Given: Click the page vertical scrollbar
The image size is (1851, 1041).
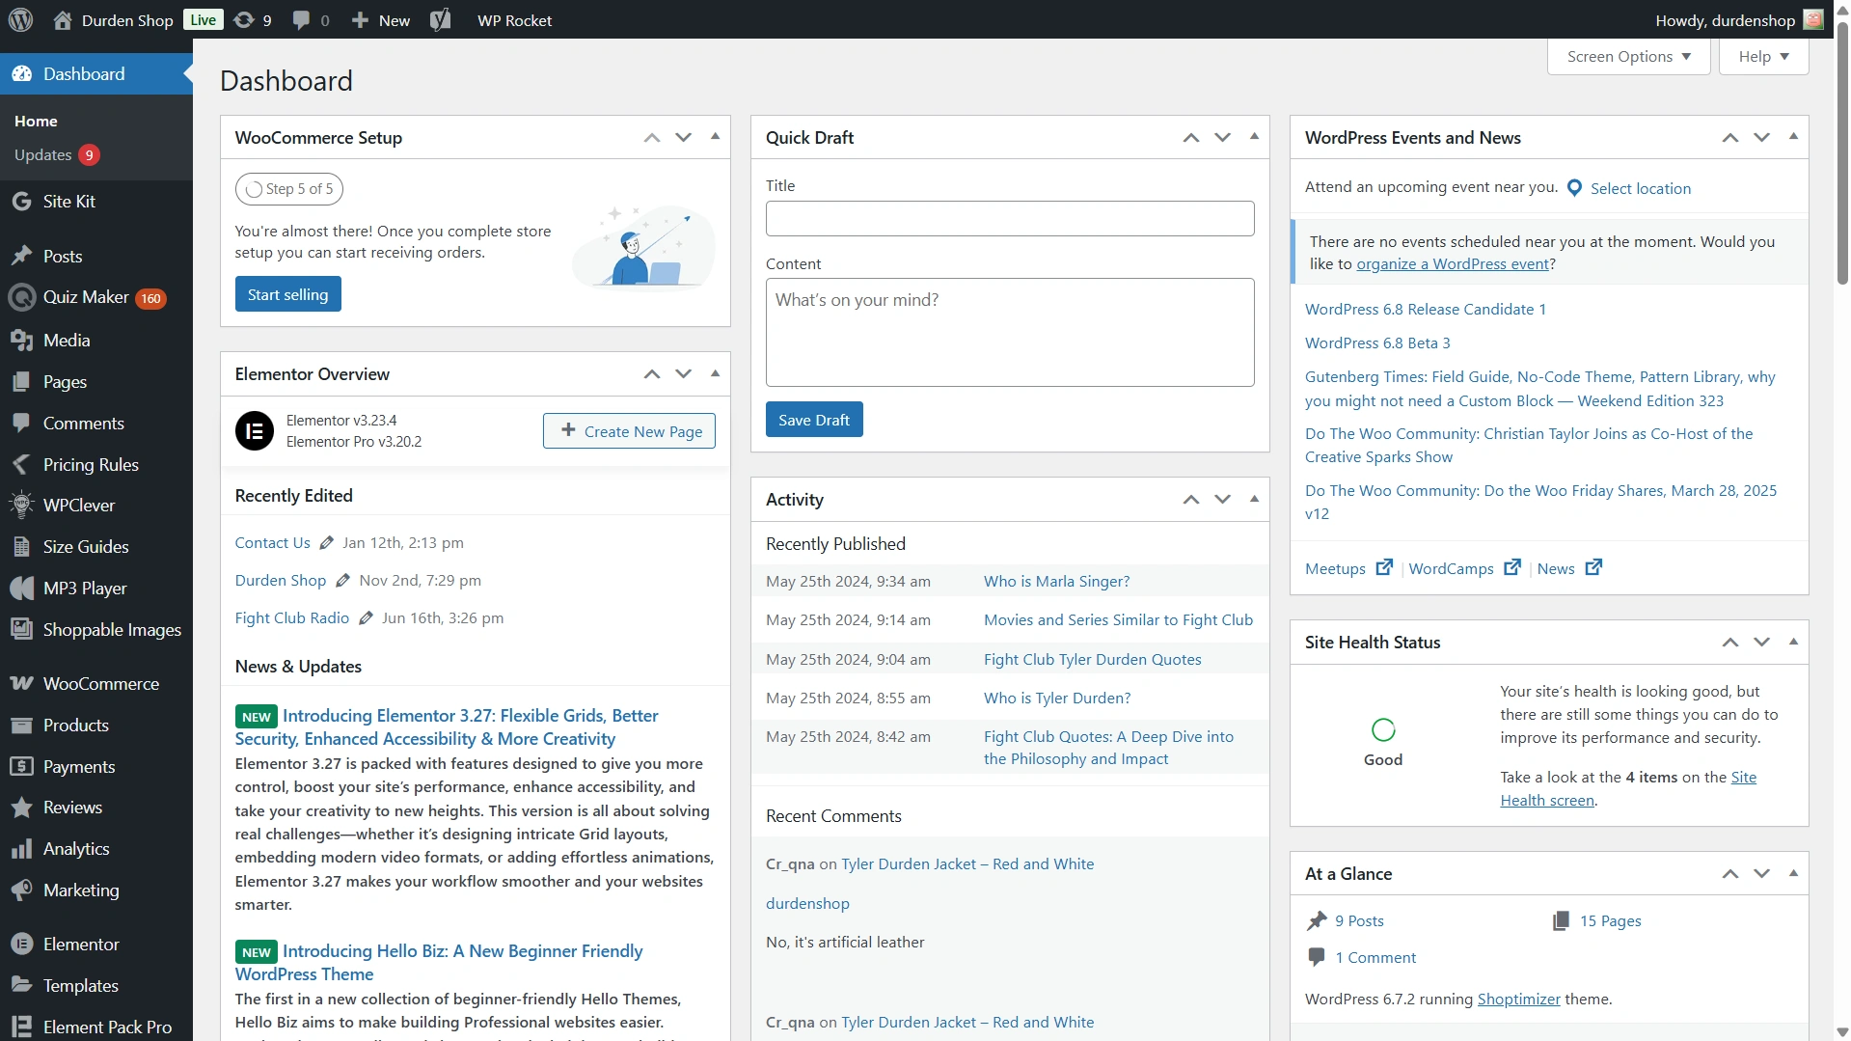Looking at the screenshot, I should pos(1841,154).
